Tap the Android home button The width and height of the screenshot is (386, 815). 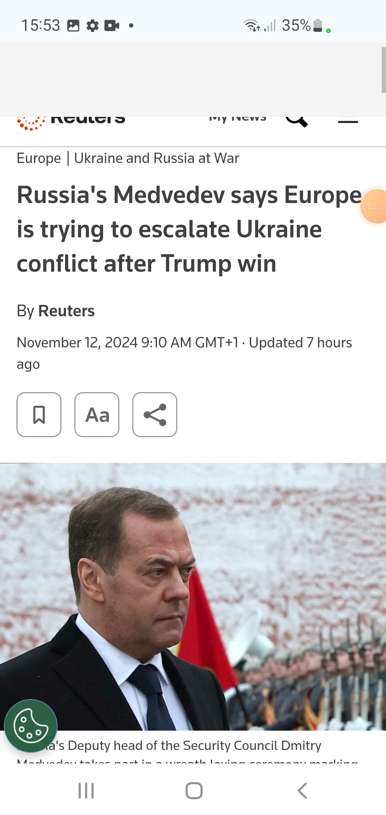click(x=194, y=791)
